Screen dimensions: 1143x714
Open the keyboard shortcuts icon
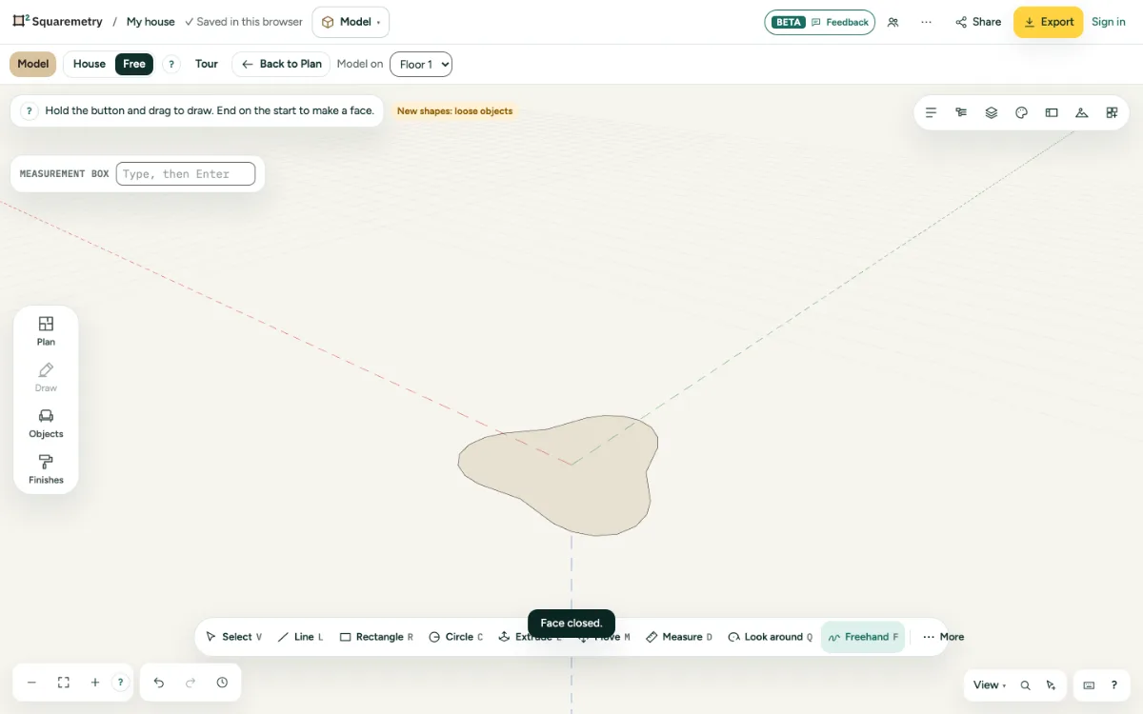(x=1089, y=685)
